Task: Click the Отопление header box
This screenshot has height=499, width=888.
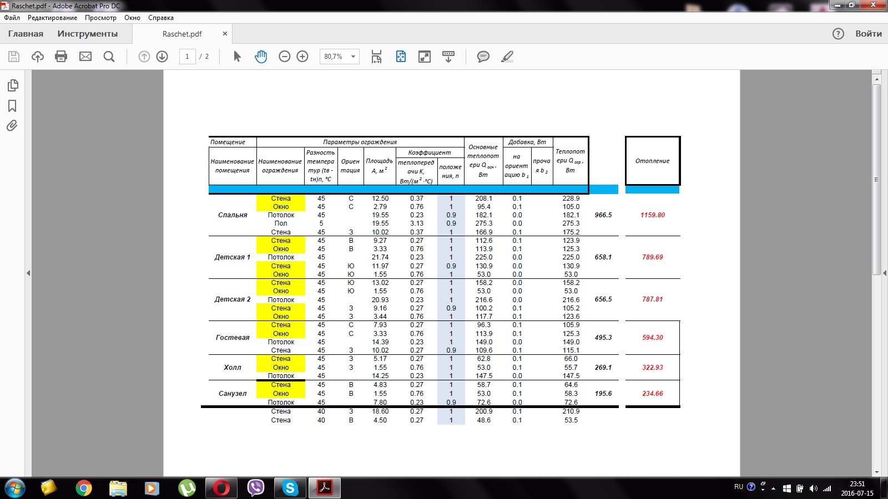Action: 653,161
